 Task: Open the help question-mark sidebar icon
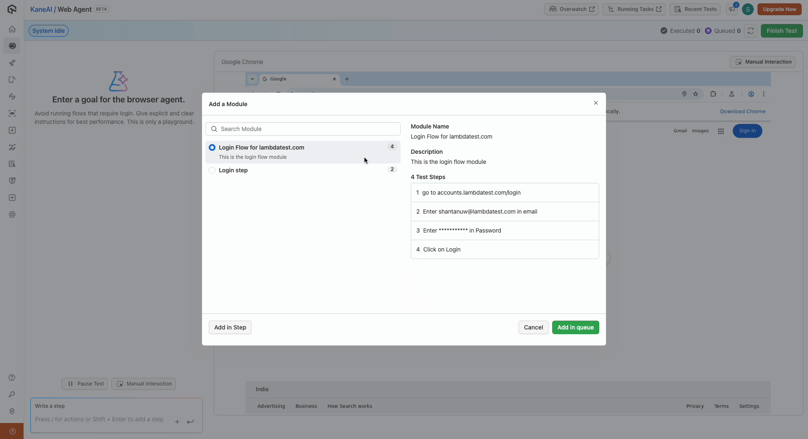click(12, 377)
